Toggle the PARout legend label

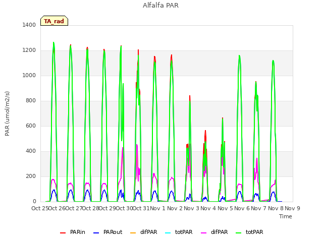[113, 232]
